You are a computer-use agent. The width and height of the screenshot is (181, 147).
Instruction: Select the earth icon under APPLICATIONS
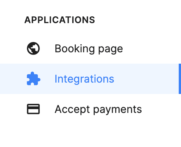coord(33,48)
